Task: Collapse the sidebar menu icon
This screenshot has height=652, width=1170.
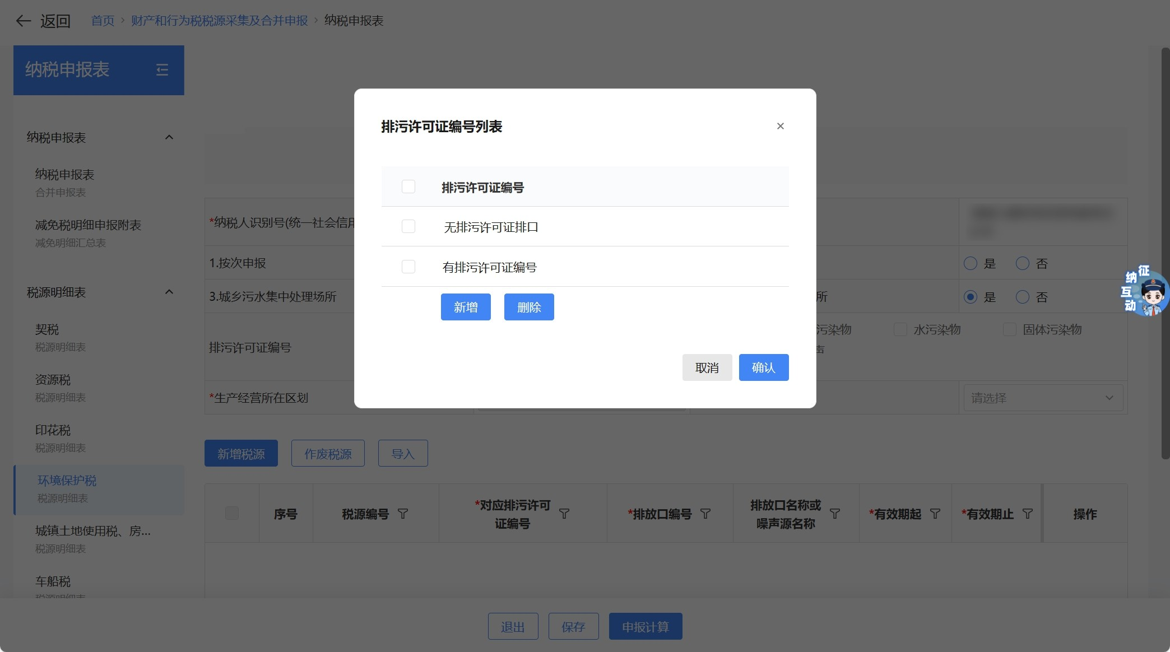Action: pos(162,70)
